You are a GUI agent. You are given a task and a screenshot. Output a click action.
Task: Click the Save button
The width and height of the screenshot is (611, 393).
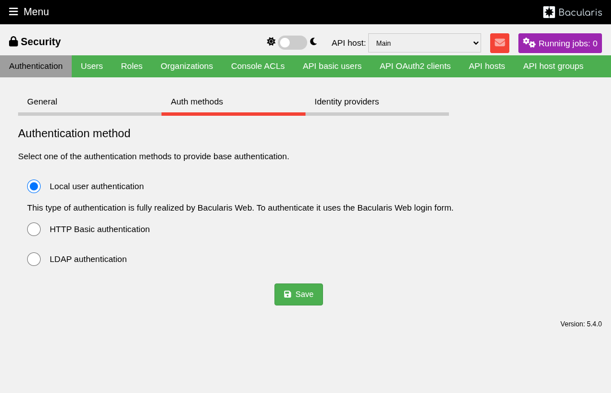tap(299, 294)
